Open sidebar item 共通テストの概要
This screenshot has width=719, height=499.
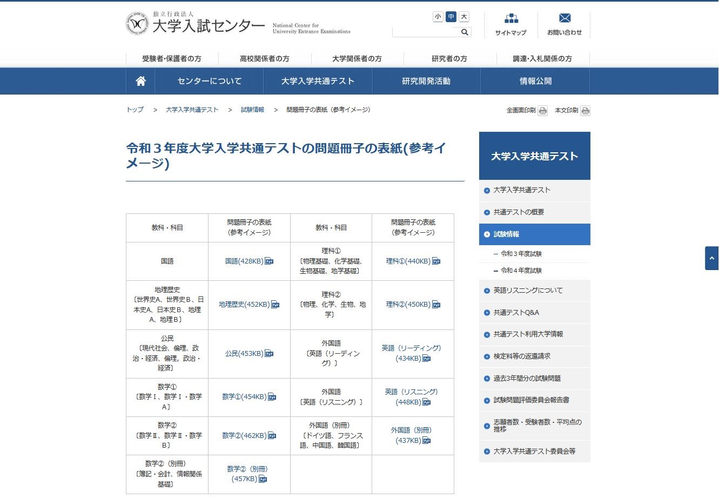[x=535, y=212]
